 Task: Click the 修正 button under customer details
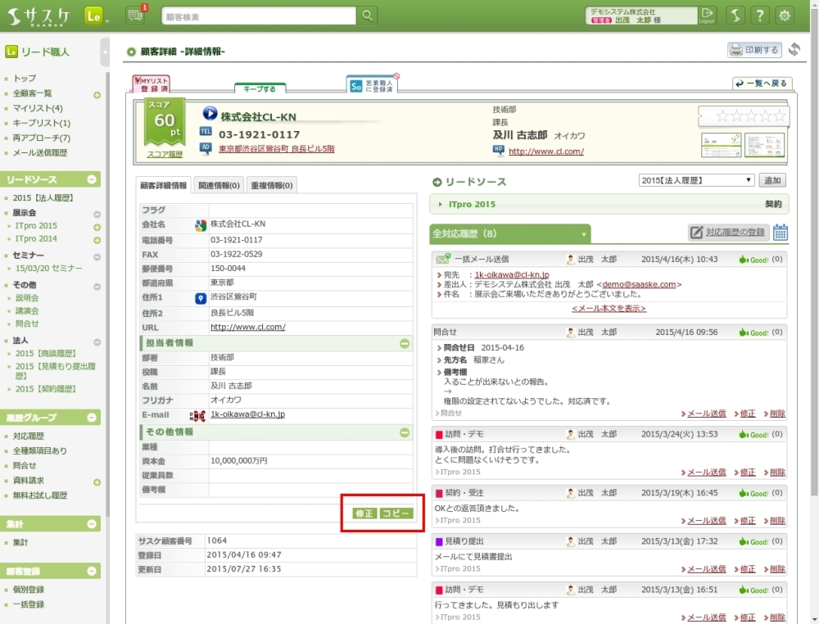[364, 513]
